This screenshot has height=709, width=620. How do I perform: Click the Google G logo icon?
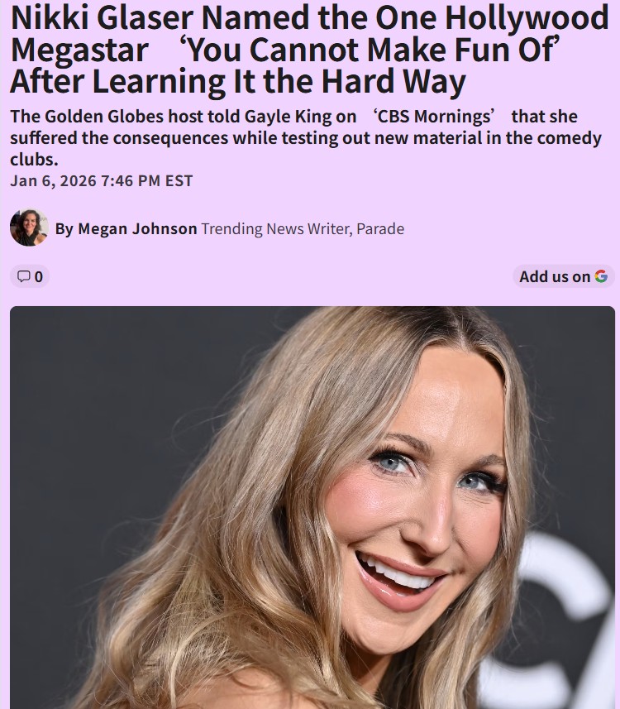coord(600,276)
